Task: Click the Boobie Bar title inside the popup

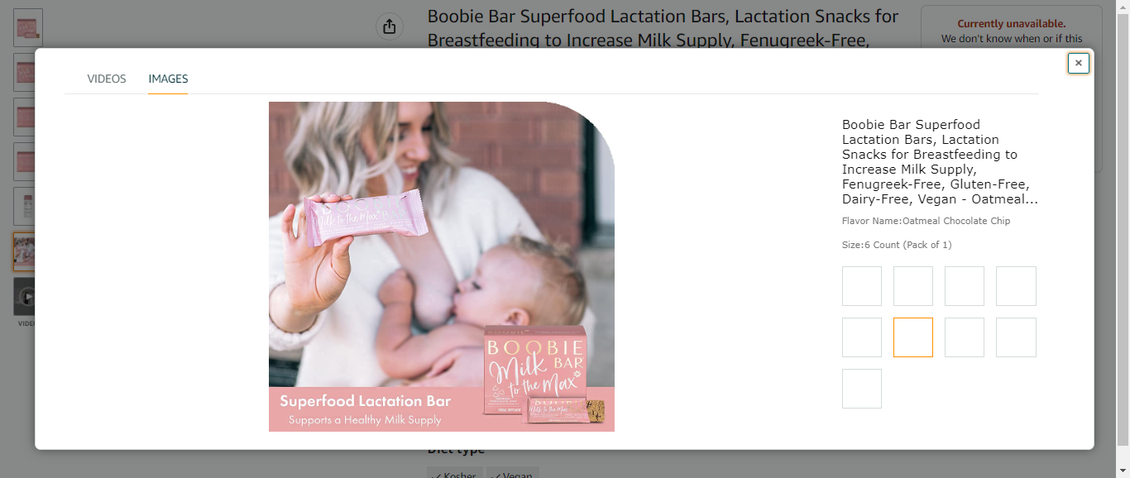Action: [x=940, y=161]
